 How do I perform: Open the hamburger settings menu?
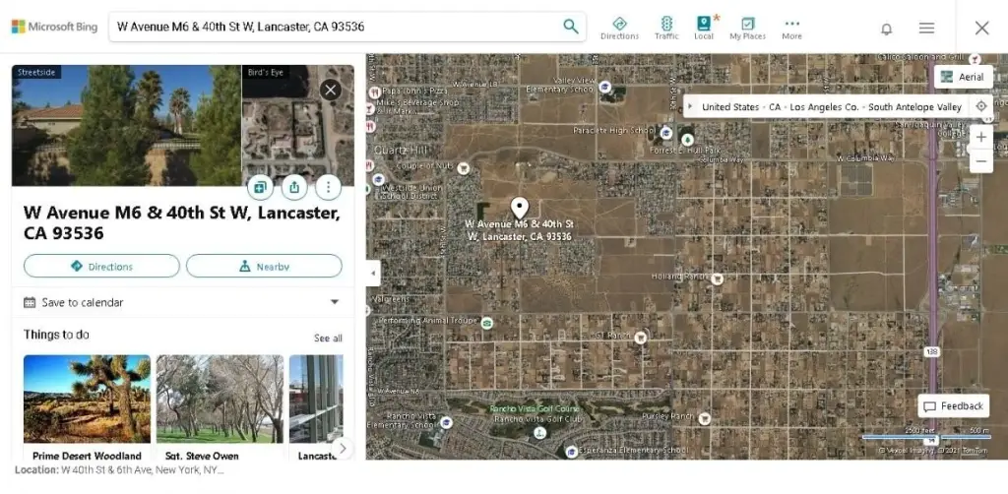[926, 29]
